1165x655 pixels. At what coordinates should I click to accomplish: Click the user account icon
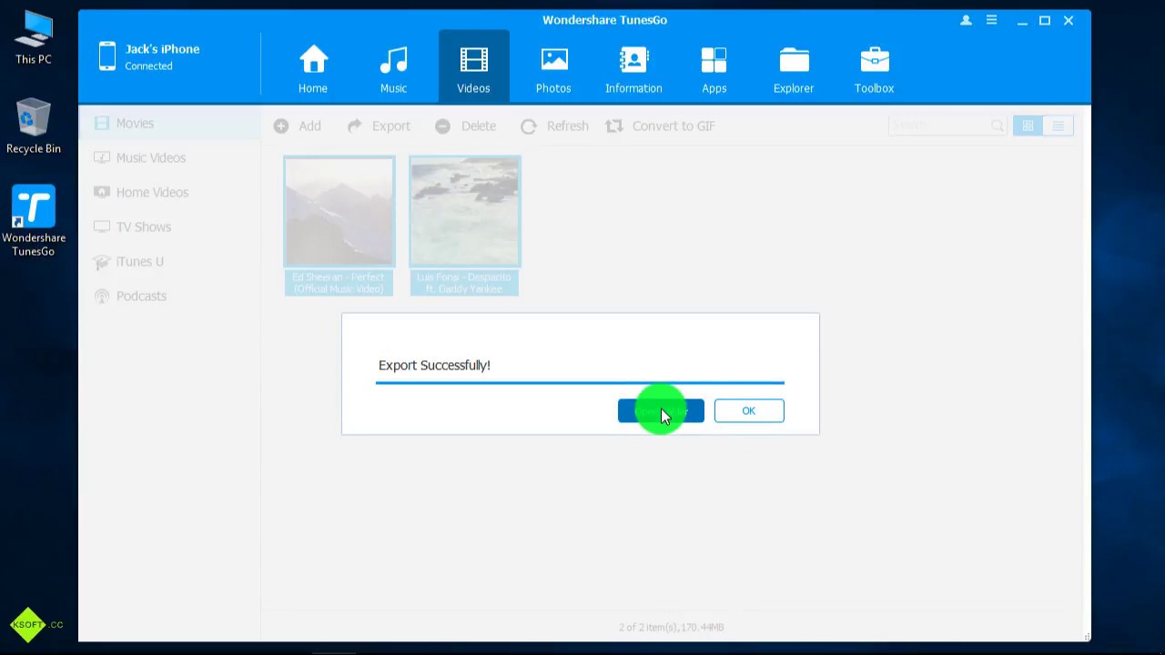(x=966, y=20)
